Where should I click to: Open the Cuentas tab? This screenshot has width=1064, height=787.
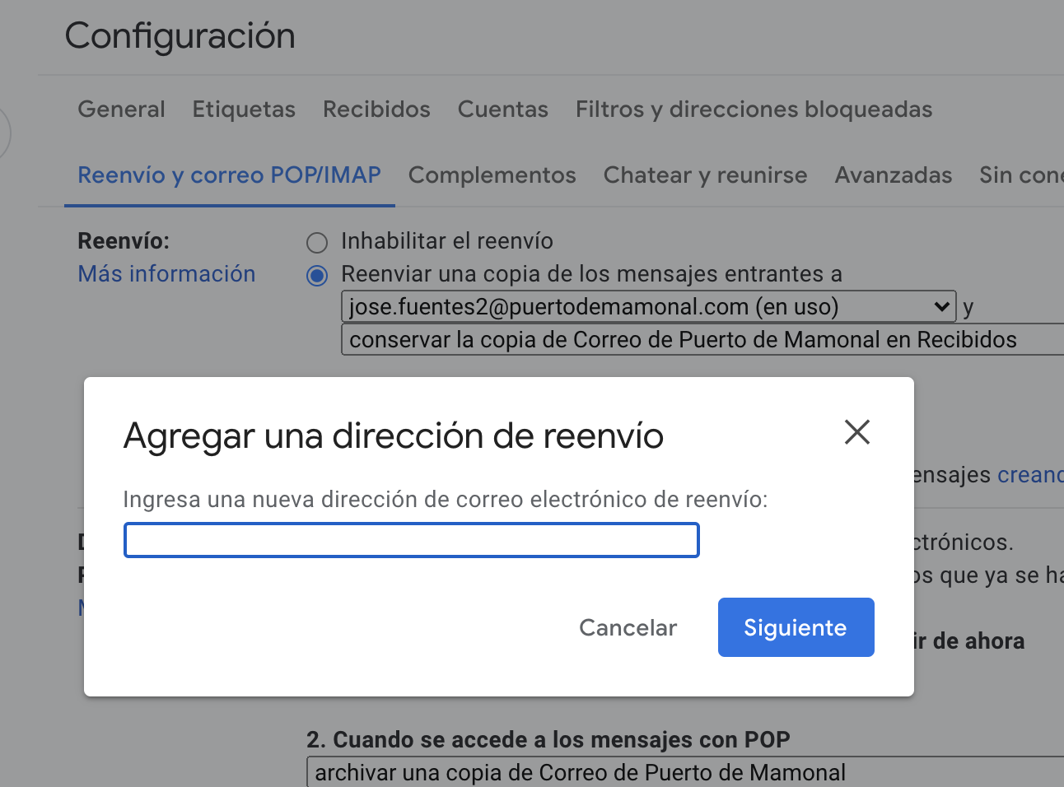503,109
